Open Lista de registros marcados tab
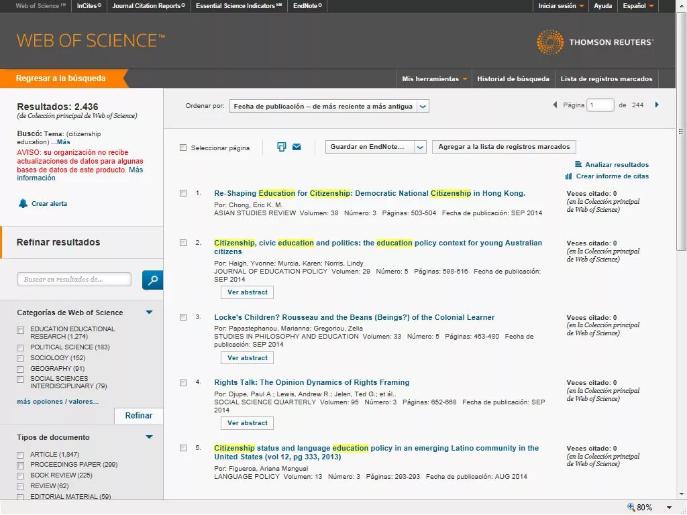The width and height of the screenshot is (687, 515). [606, 79]
